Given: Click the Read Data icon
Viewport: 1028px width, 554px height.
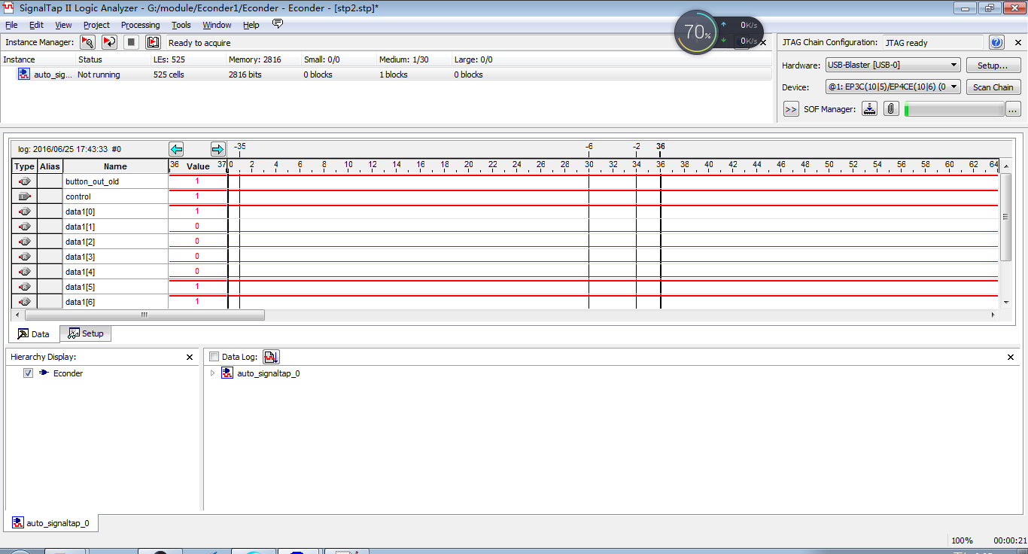Looking at the screenshot, I should (x=153, y=43).
